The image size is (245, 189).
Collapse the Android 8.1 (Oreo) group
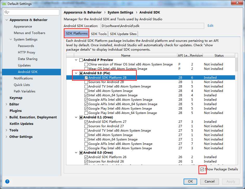(x=76, y=117)
